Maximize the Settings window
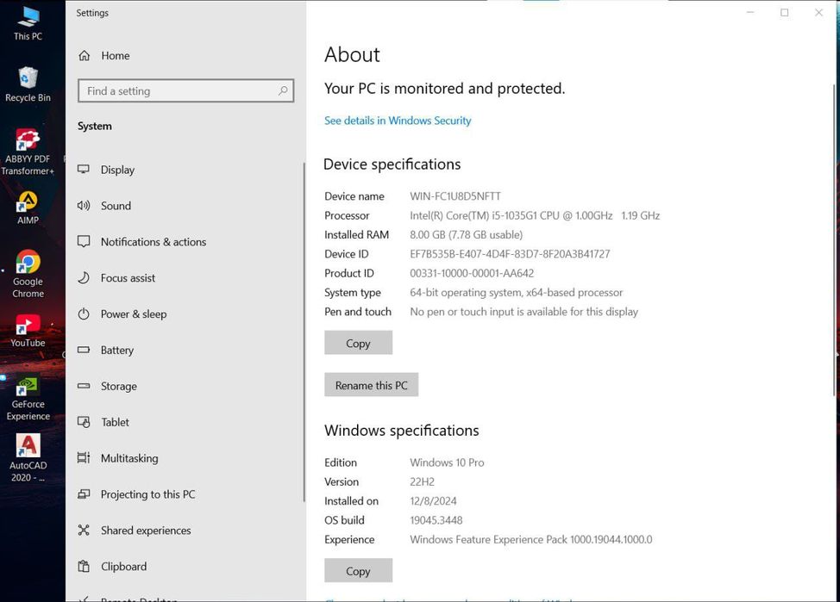Viewport: 840px width, 602px height. pyautogui.click(x=784, y=12)
